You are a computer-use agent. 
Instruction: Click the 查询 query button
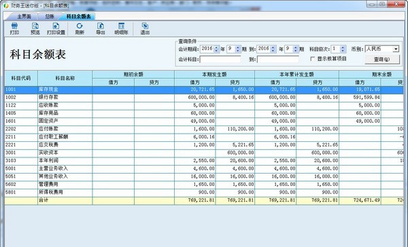tap(382, 59)
